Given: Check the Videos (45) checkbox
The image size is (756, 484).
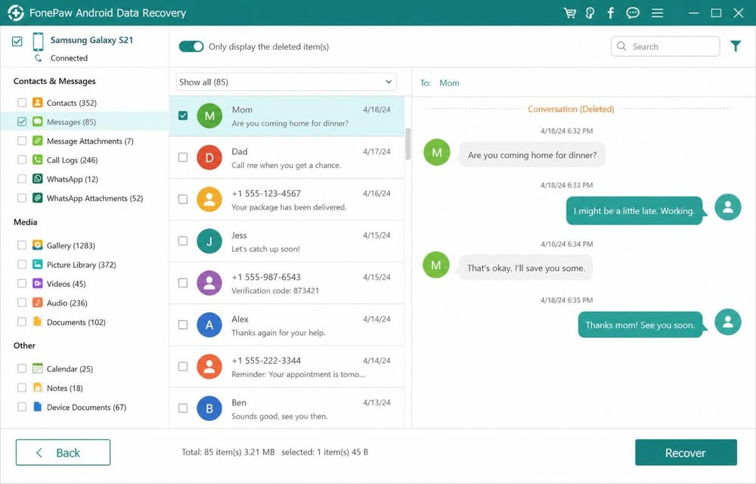Looking at the screenshot, I should [22, 284].
